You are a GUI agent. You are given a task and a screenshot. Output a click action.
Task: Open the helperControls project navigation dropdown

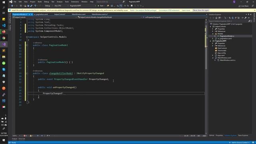44,17
